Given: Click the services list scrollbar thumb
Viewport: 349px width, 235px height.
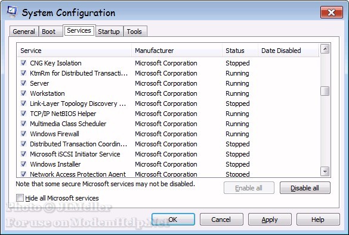Looking at the screenshot, I should (x=325, y=91).
